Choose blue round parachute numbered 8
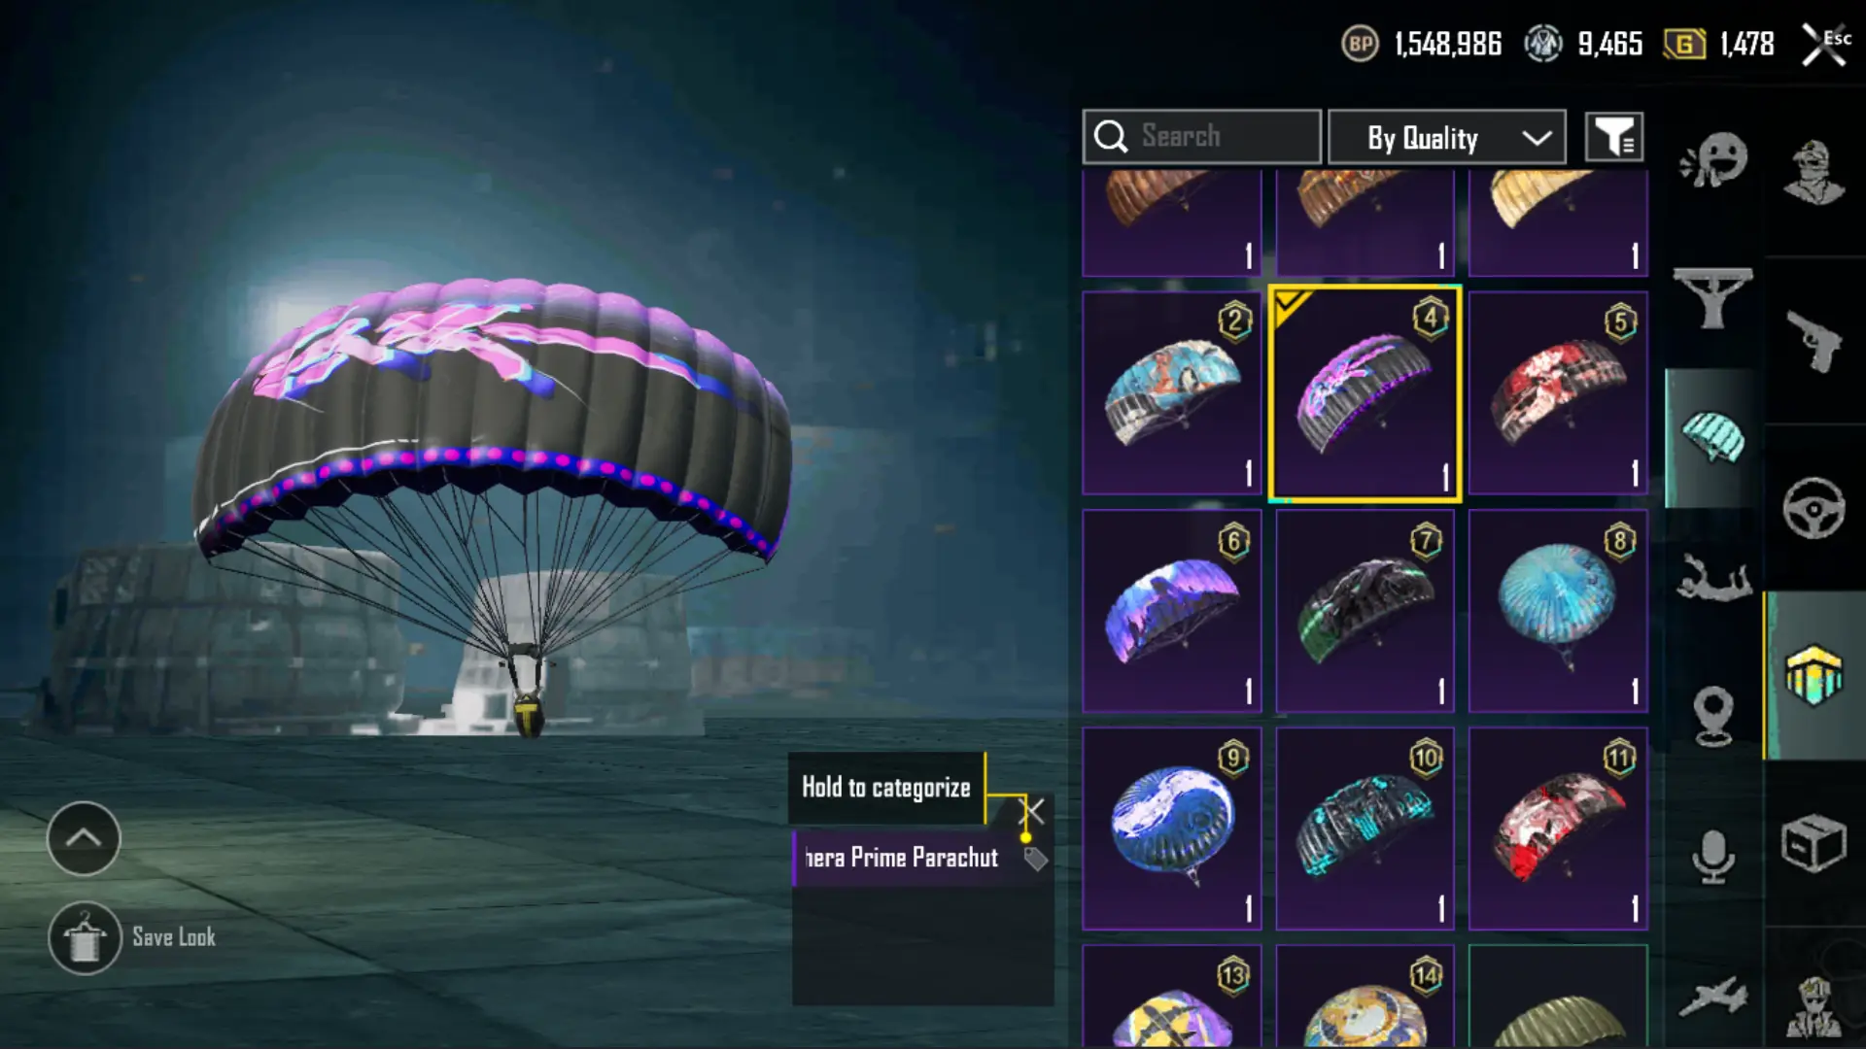 coord(1558,612)
